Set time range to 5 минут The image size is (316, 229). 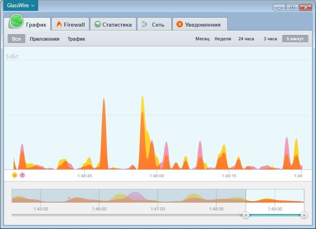tap(295, 39)
